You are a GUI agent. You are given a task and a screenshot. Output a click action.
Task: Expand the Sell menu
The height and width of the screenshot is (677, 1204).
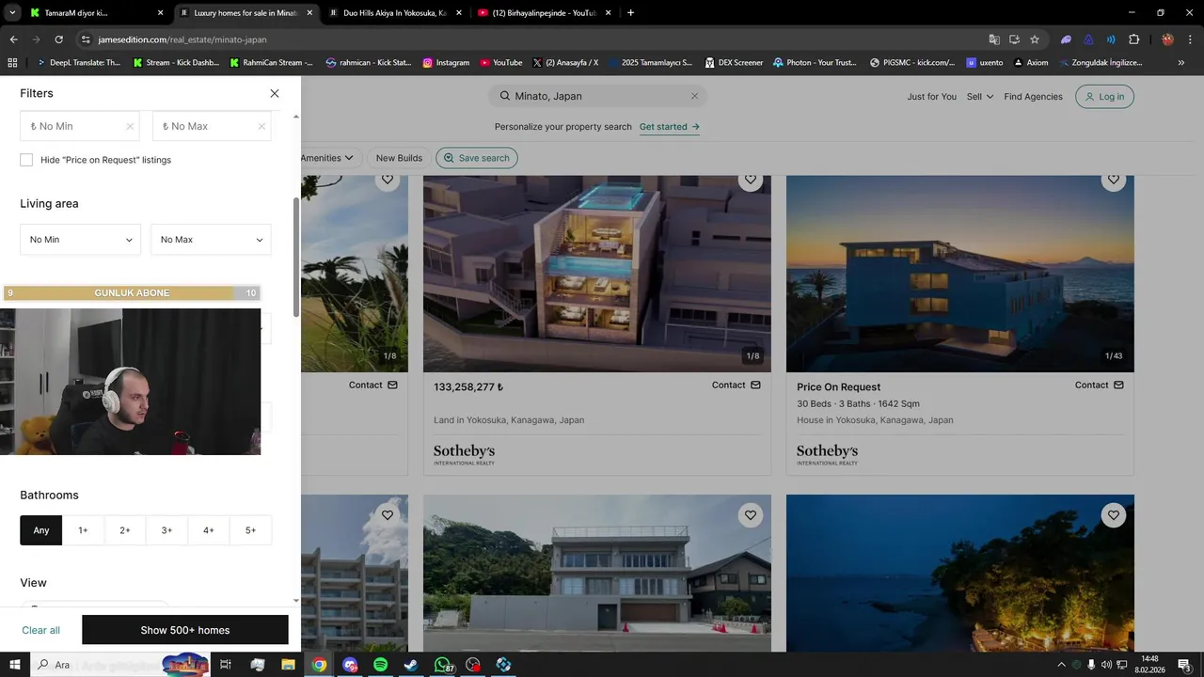(980, 97)
